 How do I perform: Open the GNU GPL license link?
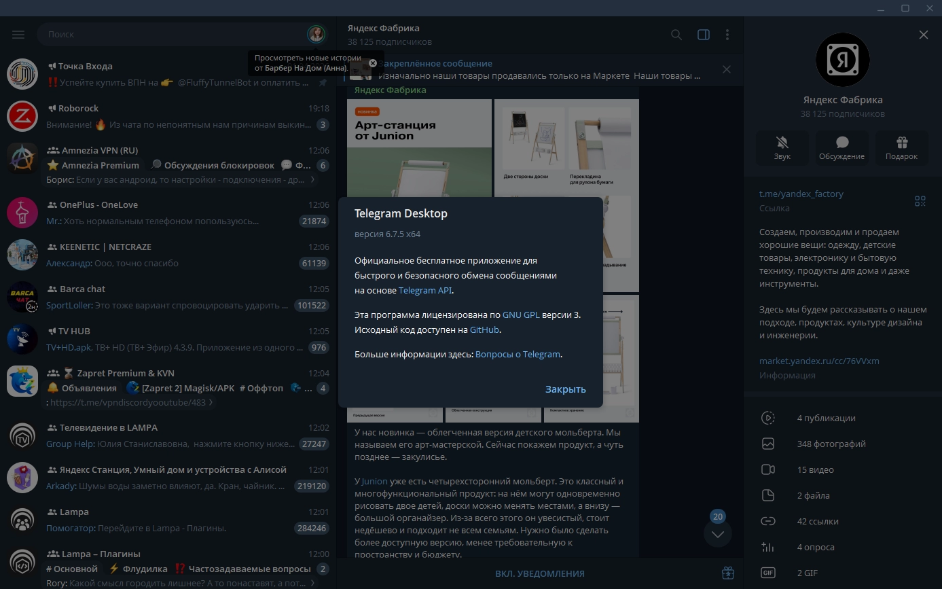point(521,315)
